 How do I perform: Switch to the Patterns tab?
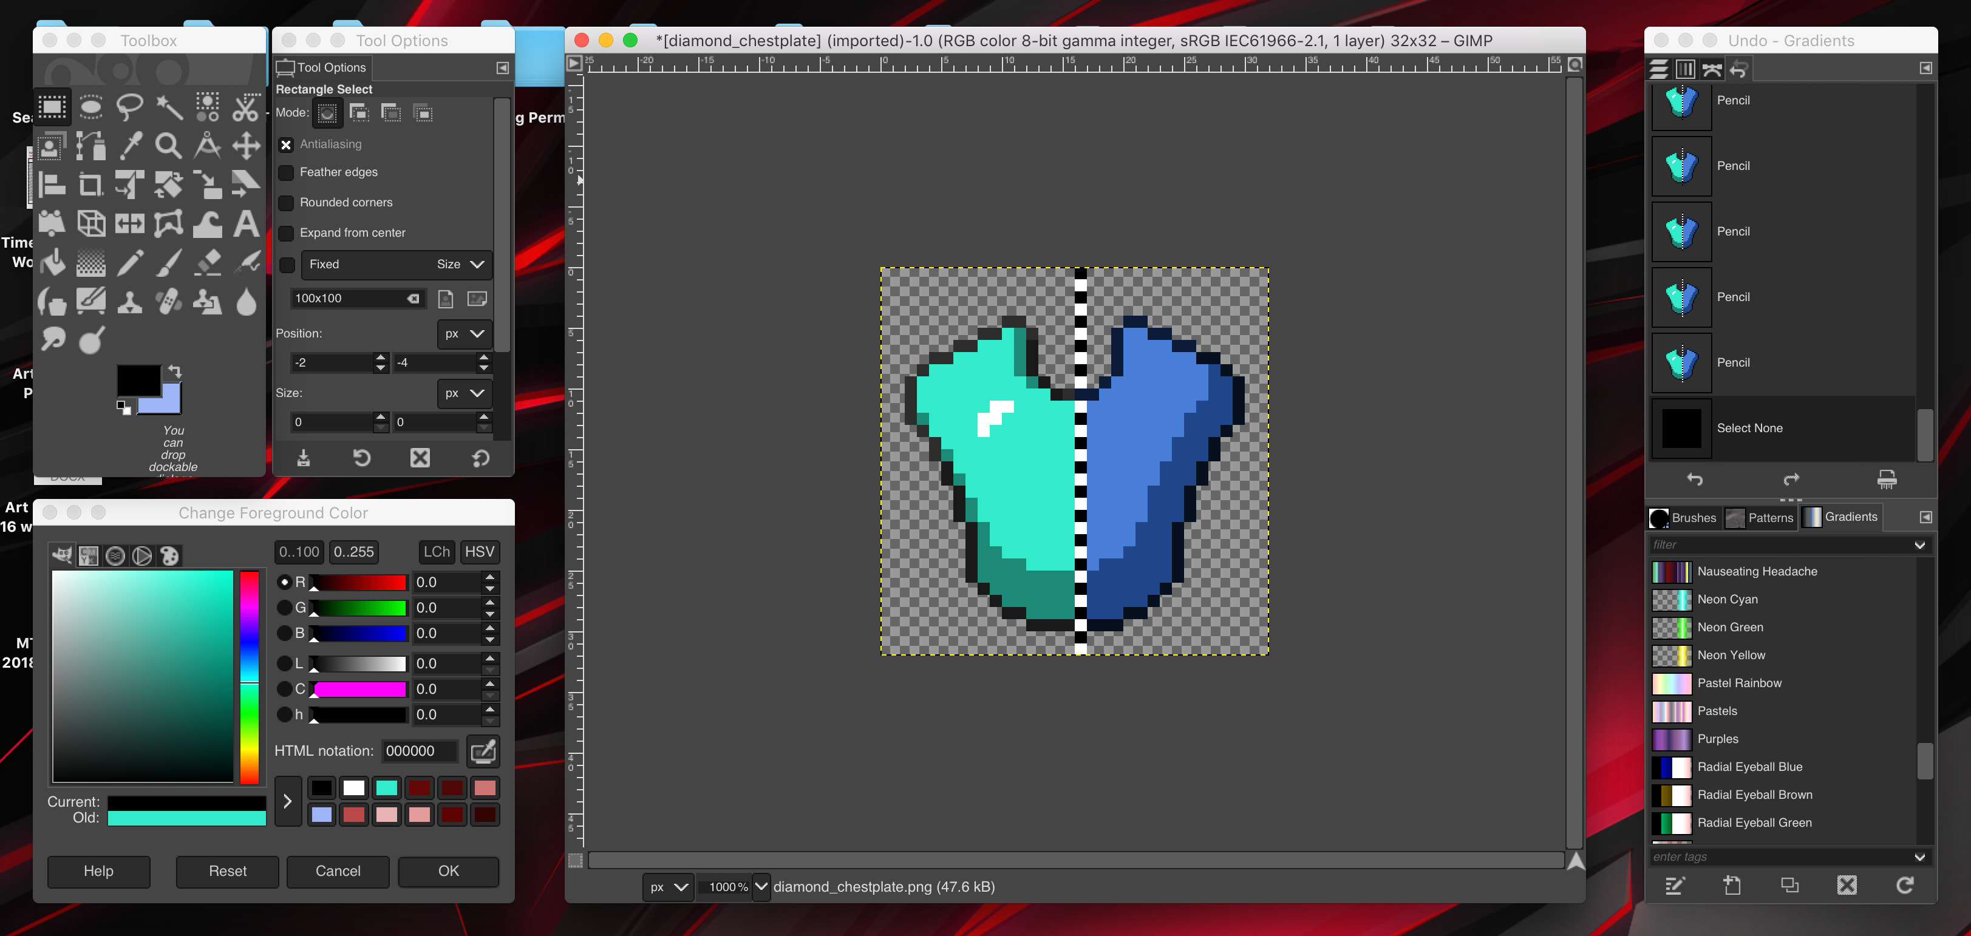(1760, 518)
